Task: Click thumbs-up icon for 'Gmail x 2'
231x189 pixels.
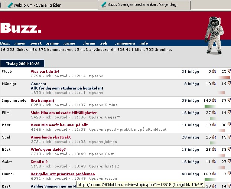Action: [214, 162]
